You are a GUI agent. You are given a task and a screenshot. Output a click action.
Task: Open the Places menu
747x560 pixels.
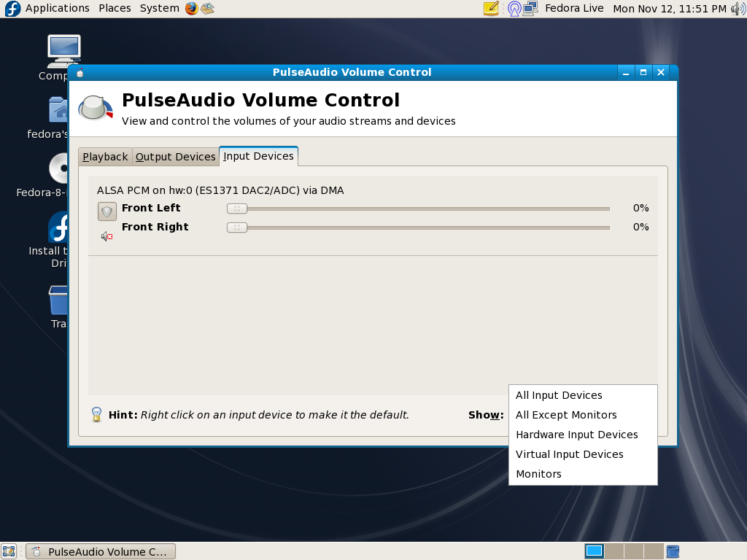[115, 9]
